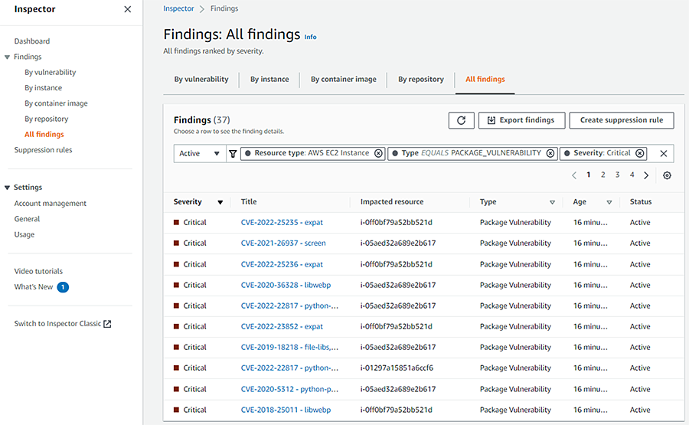Click Create suppression rule button
The image size is (689, 425).
pyautogui.click(x=622, y=120)
